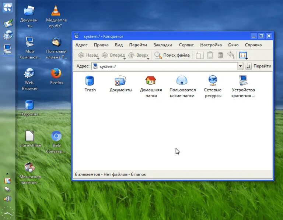Screen dimensions: 283x220
Task: Click the computer icon on the side panel
Action: [x=8, y=49]
